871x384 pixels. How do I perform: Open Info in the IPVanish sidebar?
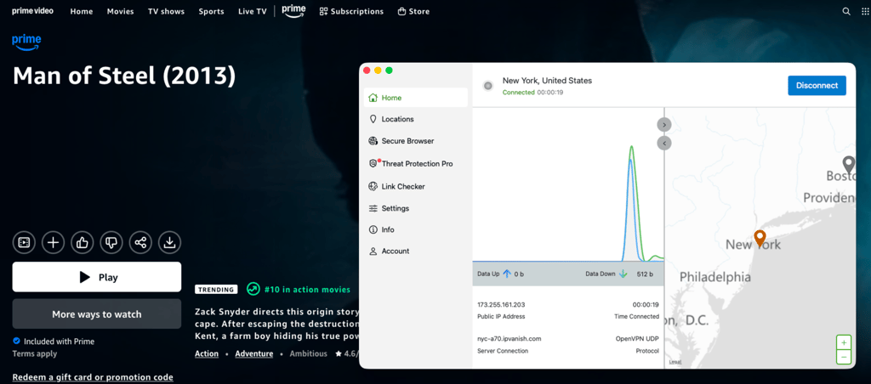[x=415, y=229]
